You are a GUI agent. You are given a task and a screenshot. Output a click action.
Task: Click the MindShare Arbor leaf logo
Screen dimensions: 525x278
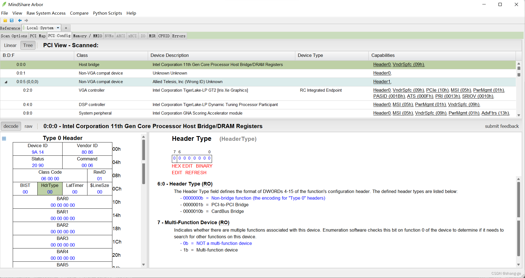coord(4,4)
